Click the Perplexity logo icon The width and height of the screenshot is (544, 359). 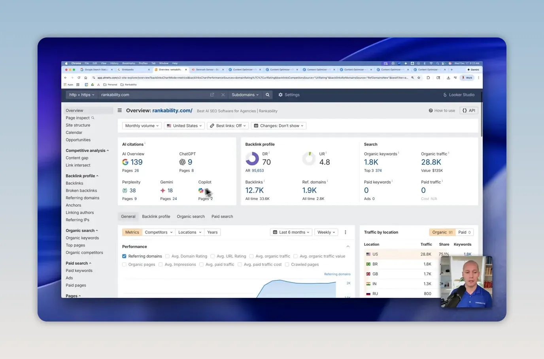click(125, 191)
